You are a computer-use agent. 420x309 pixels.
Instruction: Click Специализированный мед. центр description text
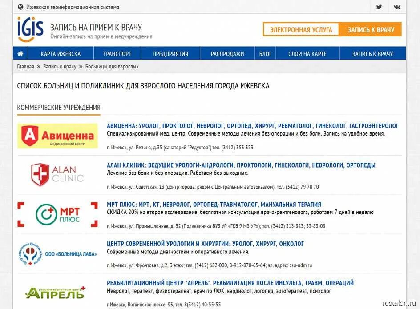point(246,134)
